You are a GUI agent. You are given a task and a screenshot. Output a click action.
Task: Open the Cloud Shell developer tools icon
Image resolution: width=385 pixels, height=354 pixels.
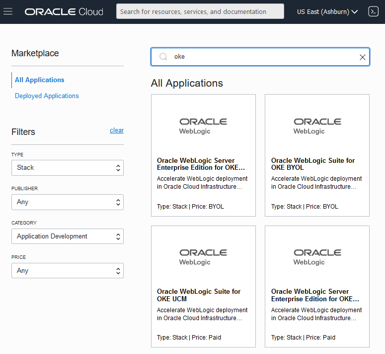[373, 11]
